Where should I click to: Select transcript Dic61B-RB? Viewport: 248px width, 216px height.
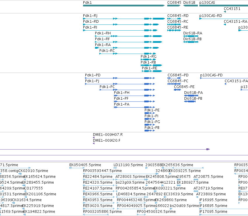click(191, 42)
